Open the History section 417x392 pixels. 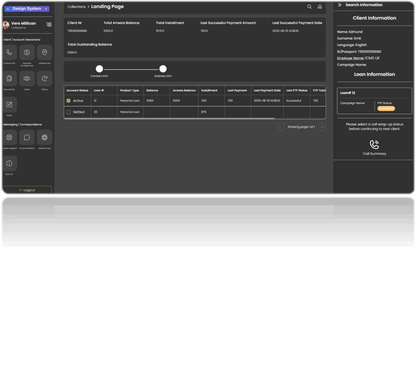click(x=44, y=79)
